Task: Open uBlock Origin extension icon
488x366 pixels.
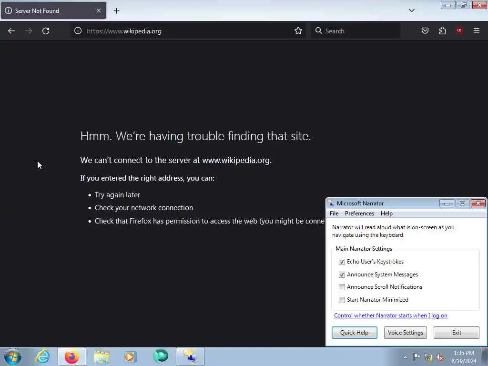Action: (x=459, y=30)
